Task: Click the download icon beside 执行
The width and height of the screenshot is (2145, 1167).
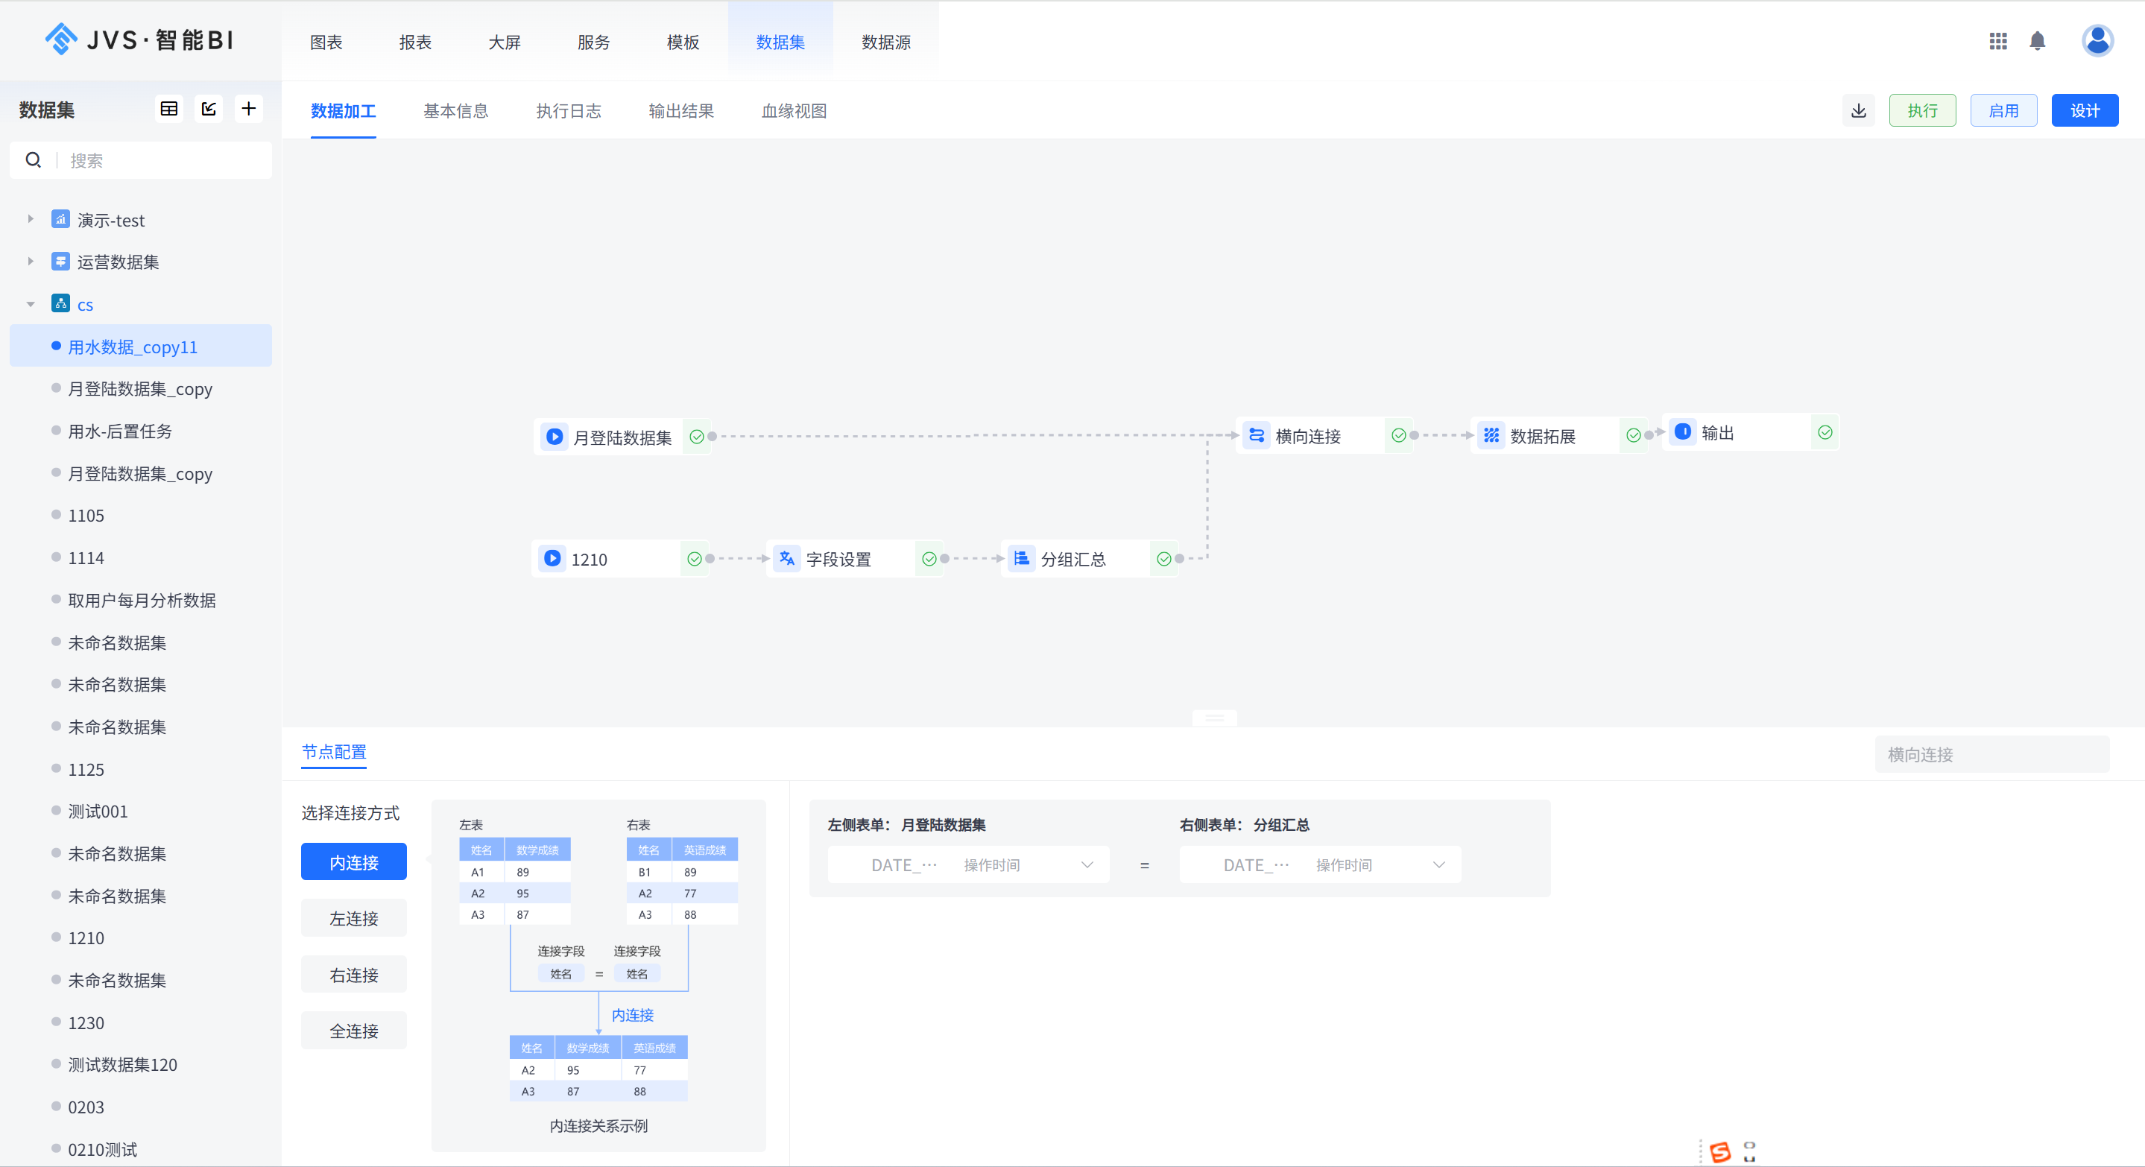Action: (x=1858, y=111)
